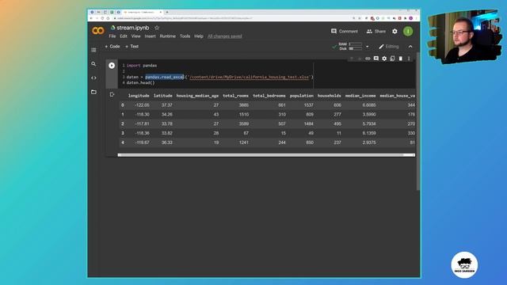Click the 'total_rooms' column header
This screenshot has height=285, width=507.
coord(236,96)
